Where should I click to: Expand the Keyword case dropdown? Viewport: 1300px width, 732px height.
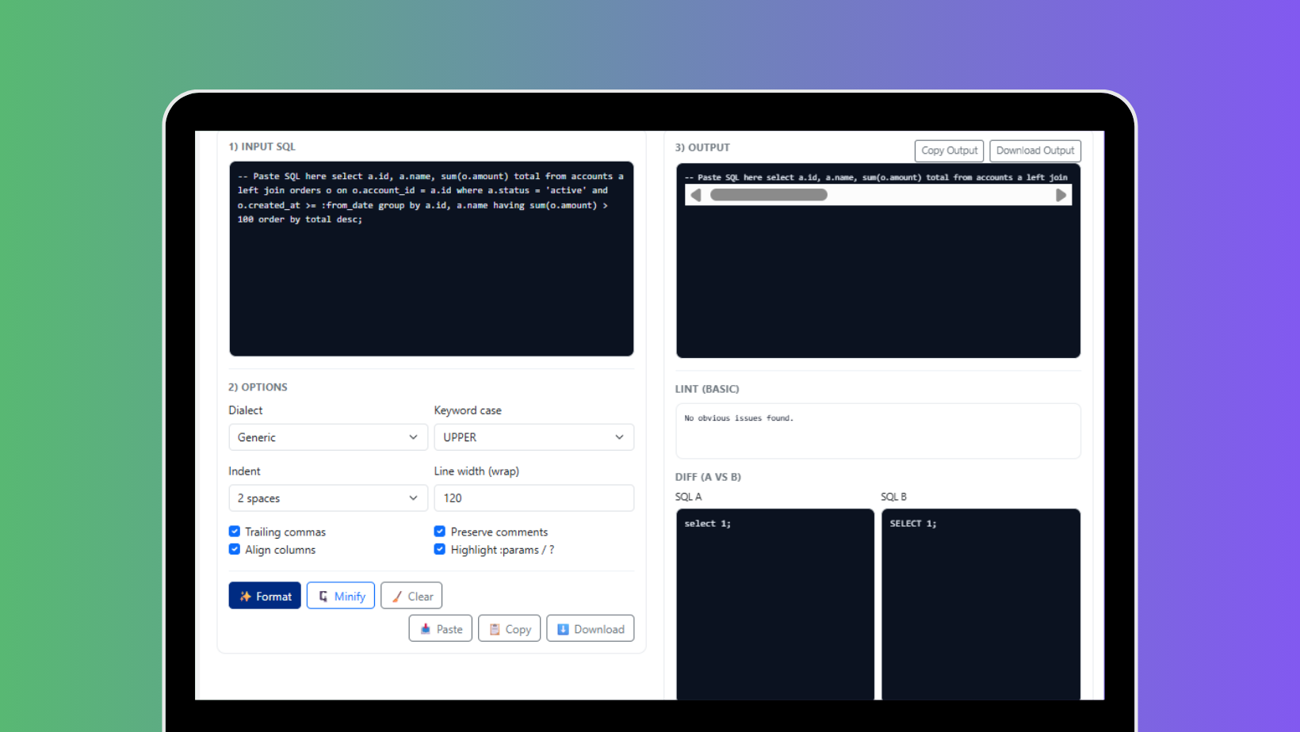click(x=533, y=437)
